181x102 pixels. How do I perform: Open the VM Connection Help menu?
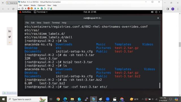[x=55, y=5]
